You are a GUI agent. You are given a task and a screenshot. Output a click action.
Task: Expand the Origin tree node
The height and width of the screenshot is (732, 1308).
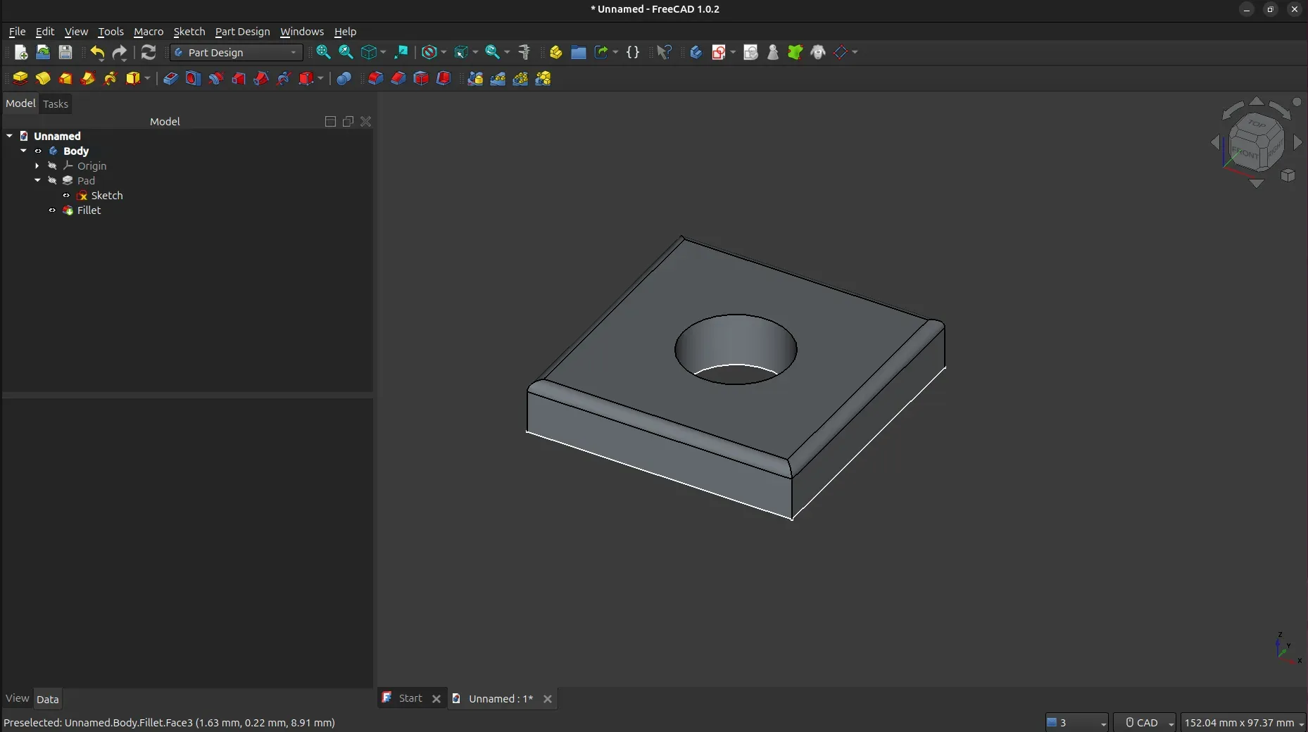tap(37, 166)
